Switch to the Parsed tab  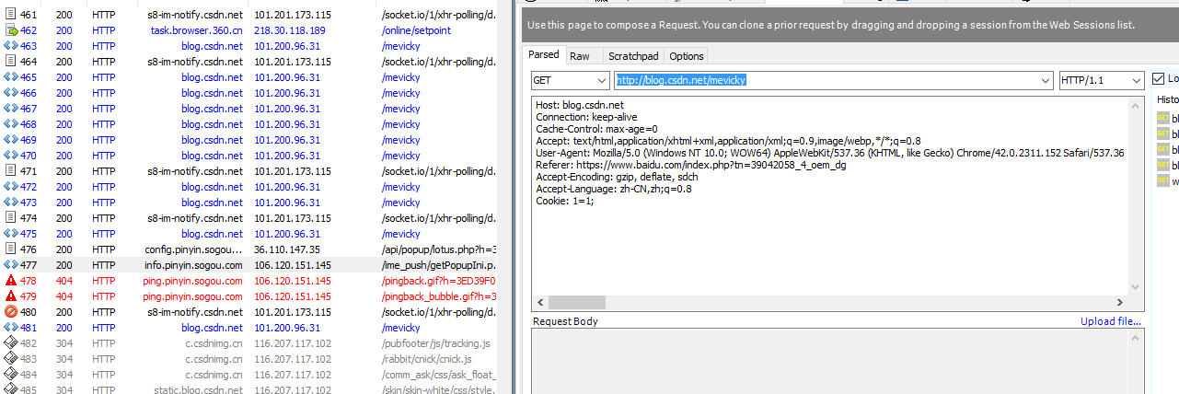coord(544,55)
